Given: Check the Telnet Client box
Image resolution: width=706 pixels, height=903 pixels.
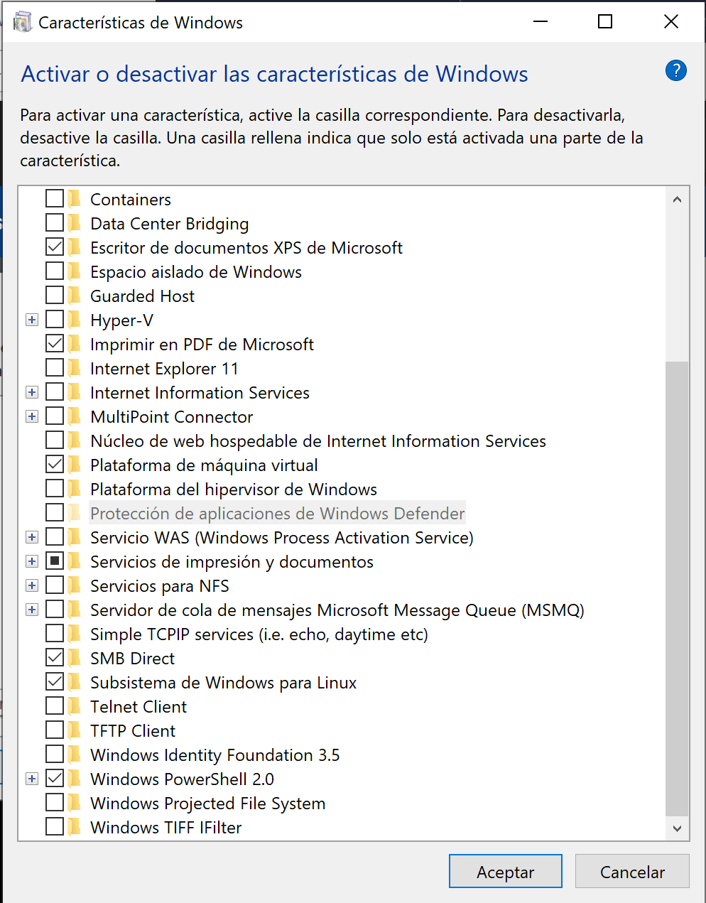Looking at the screenshot, I should (55, 705).
